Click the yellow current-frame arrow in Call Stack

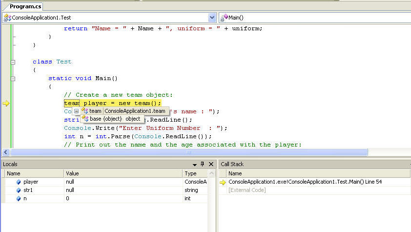pyautogui.click(x=223, y=182)
